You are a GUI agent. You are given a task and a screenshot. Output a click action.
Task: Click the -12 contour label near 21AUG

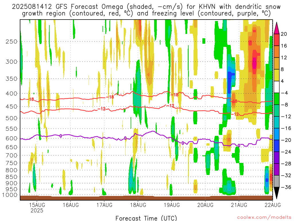[235, 114]
